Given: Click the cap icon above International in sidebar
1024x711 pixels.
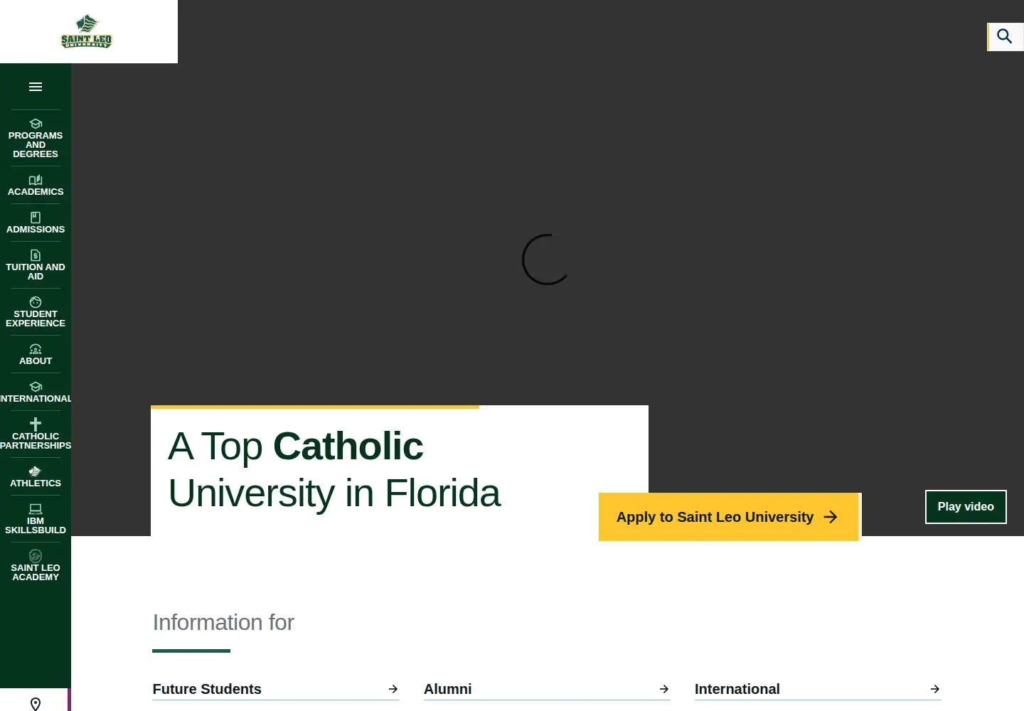Looking at the screenshot, I should [36, 387].
